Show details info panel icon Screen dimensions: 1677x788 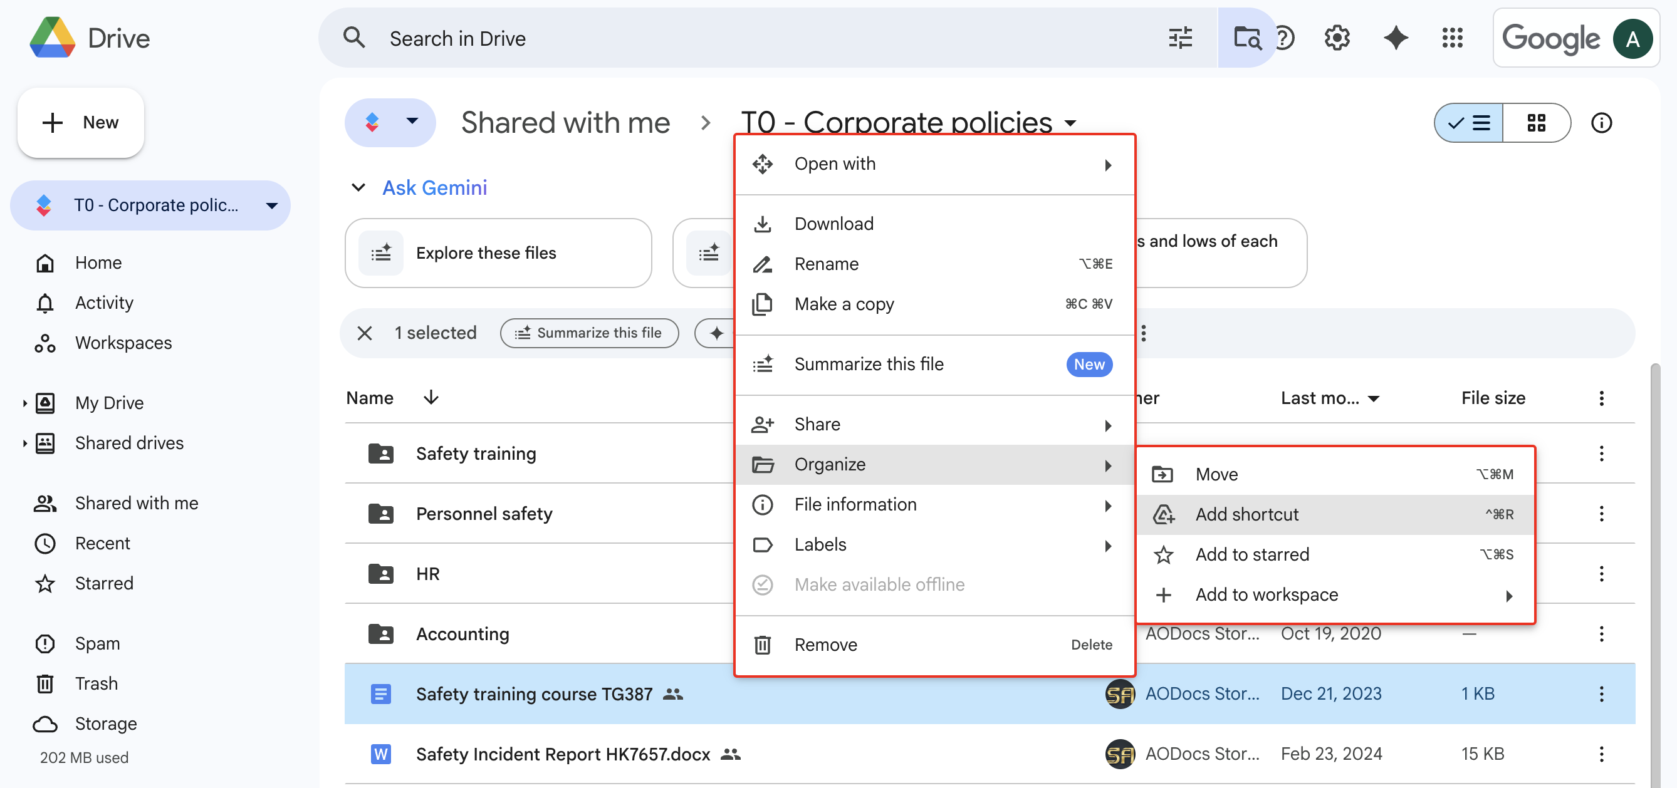tap(1601, 122)
